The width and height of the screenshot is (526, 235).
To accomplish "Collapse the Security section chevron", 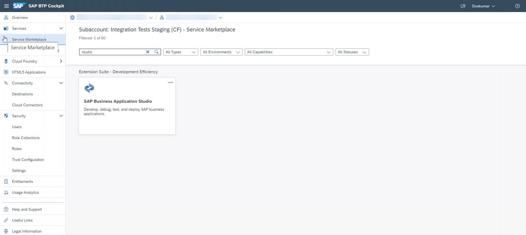I will 61,116.
